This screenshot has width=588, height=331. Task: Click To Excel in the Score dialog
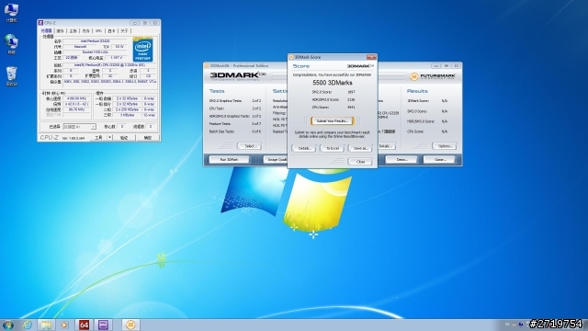pyautogui.click(x=333, y=148)
